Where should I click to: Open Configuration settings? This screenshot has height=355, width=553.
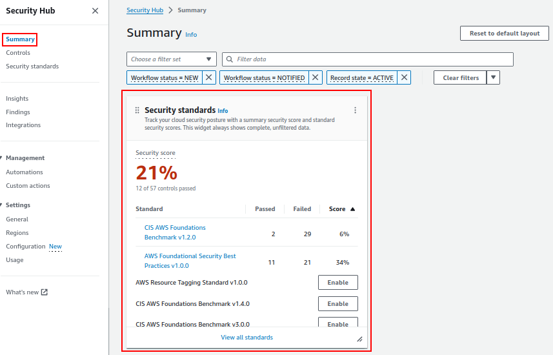click(25, 247)
